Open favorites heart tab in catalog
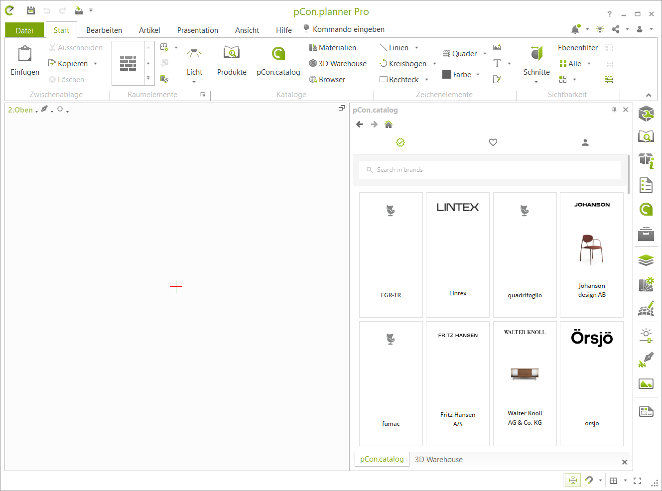This screenshot has height=491, width=662. pos(493,142)
